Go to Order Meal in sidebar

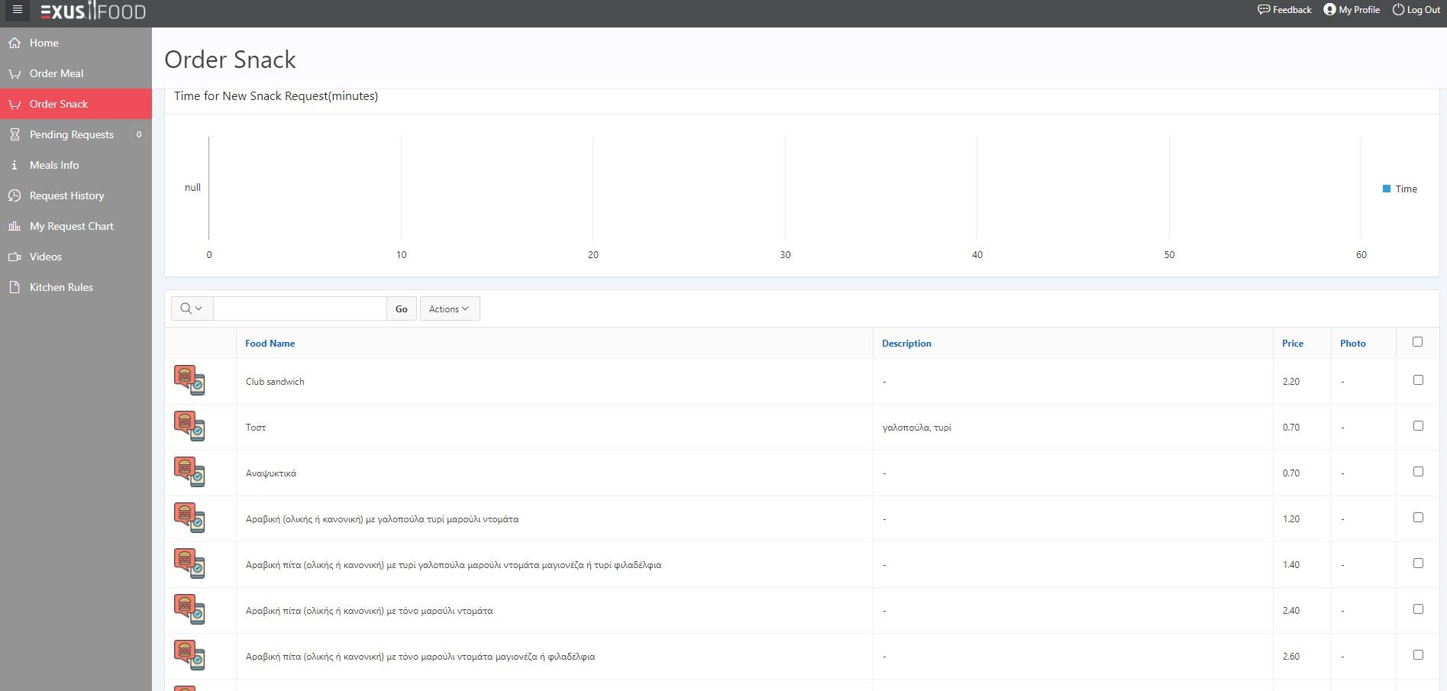pyautogui.click(x=57, y=73)
